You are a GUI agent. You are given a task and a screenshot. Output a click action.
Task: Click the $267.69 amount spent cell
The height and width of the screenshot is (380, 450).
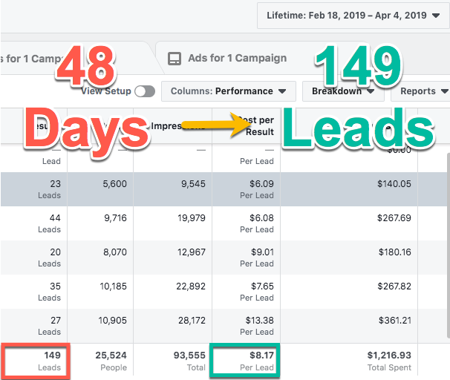349,223
